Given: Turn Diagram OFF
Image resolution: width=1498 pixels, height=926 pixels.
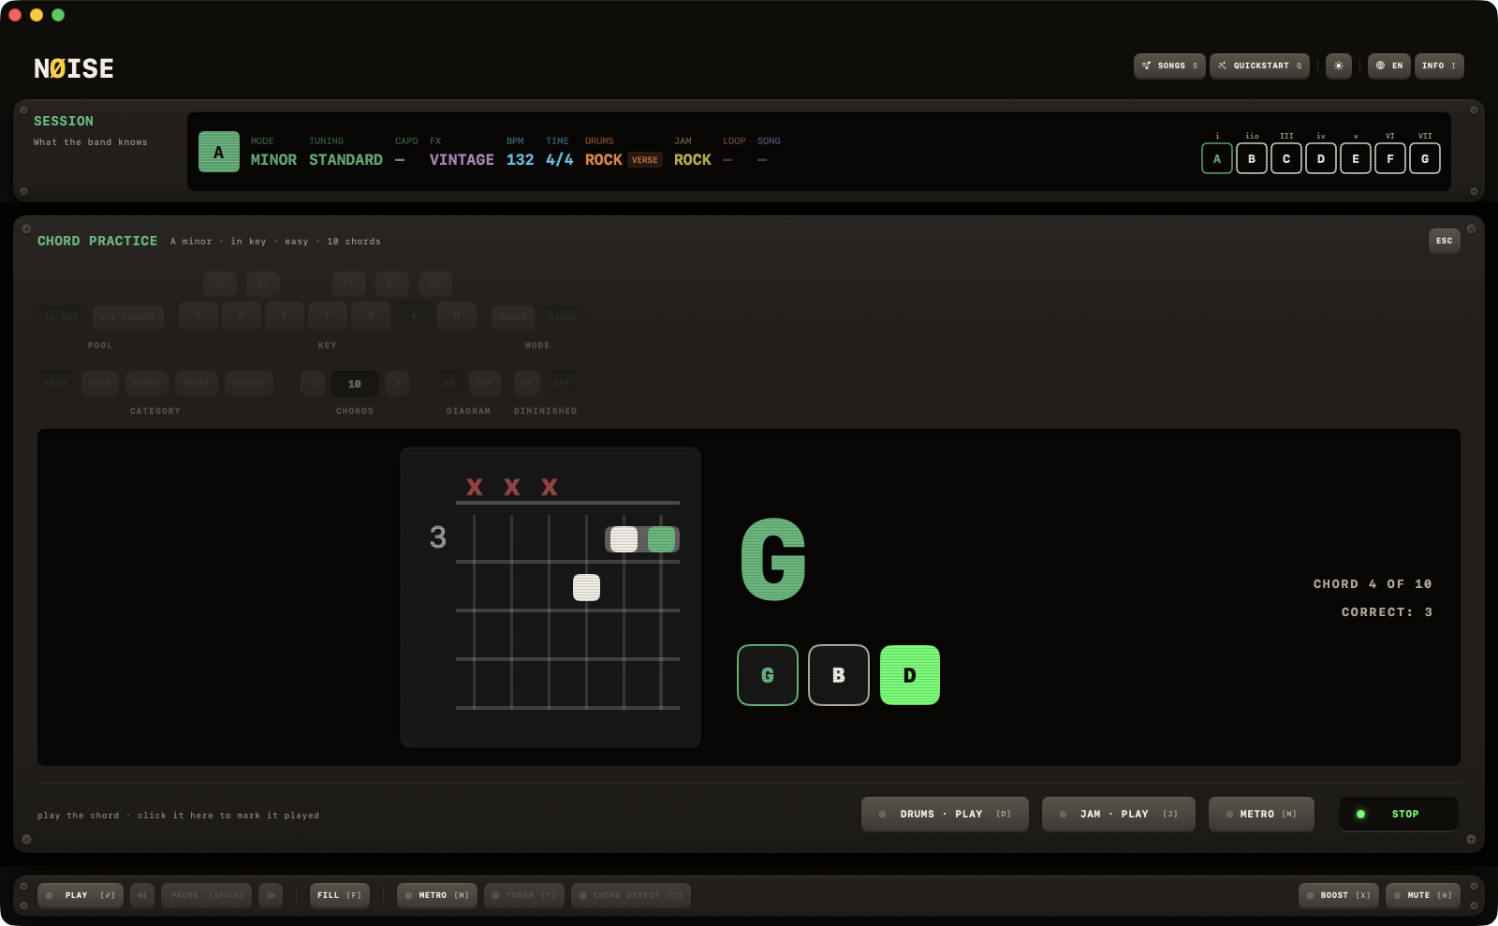Looking at the screenshot, I should [x=484, y=383].
